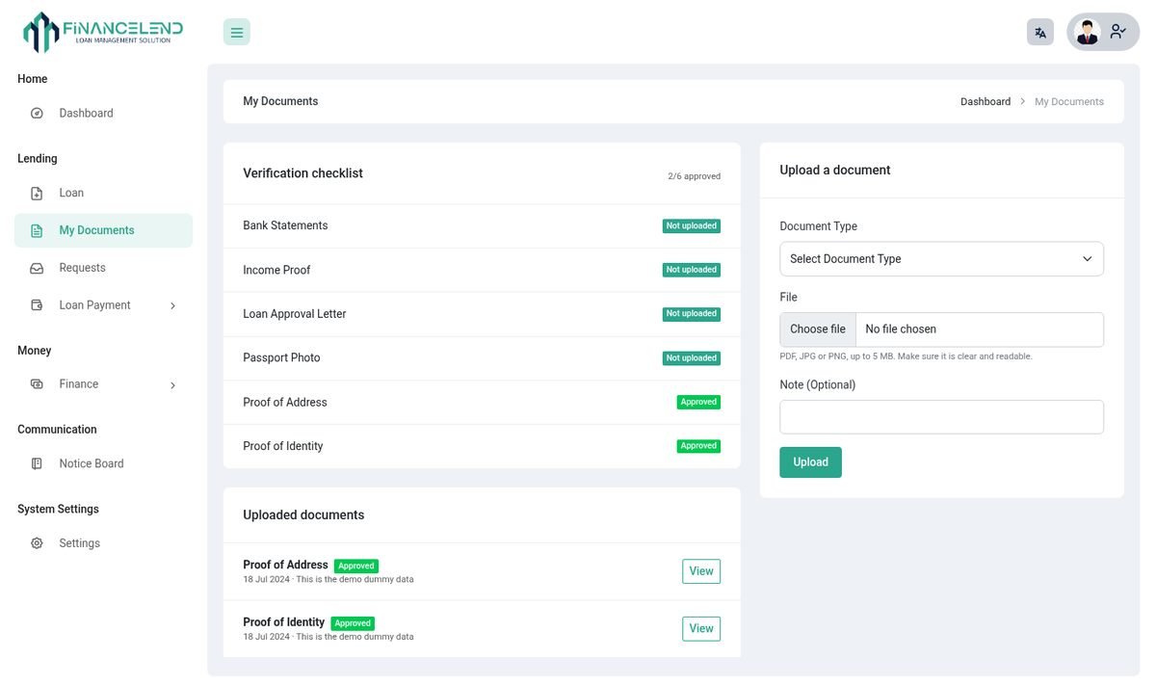Click the Income Proof 'Not uploaded' badge
This screenshot has height=685, width=1156.
point(692,271)
